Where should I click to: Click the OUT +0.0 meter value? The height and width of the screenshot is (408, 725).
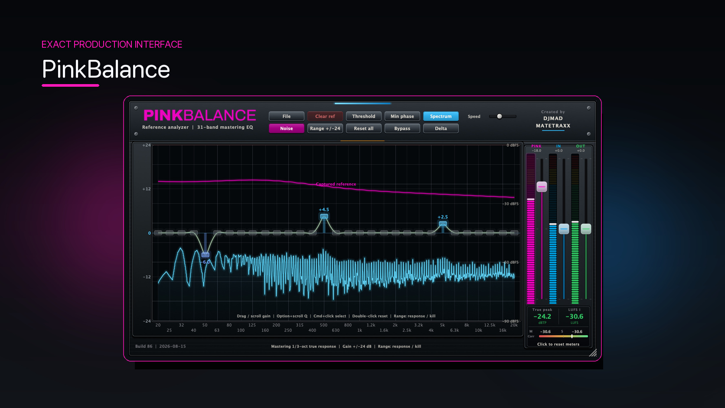581,151
